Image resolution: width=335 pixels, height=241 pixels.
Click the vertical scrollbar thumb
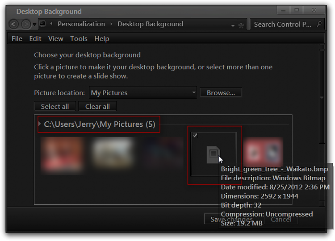(322, 97)
